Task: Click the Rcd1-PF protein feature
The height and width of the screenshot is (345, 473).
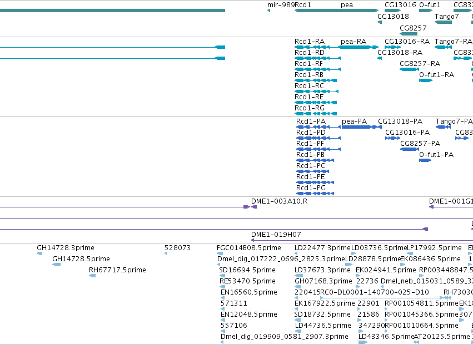Action: tap(318, 149)
